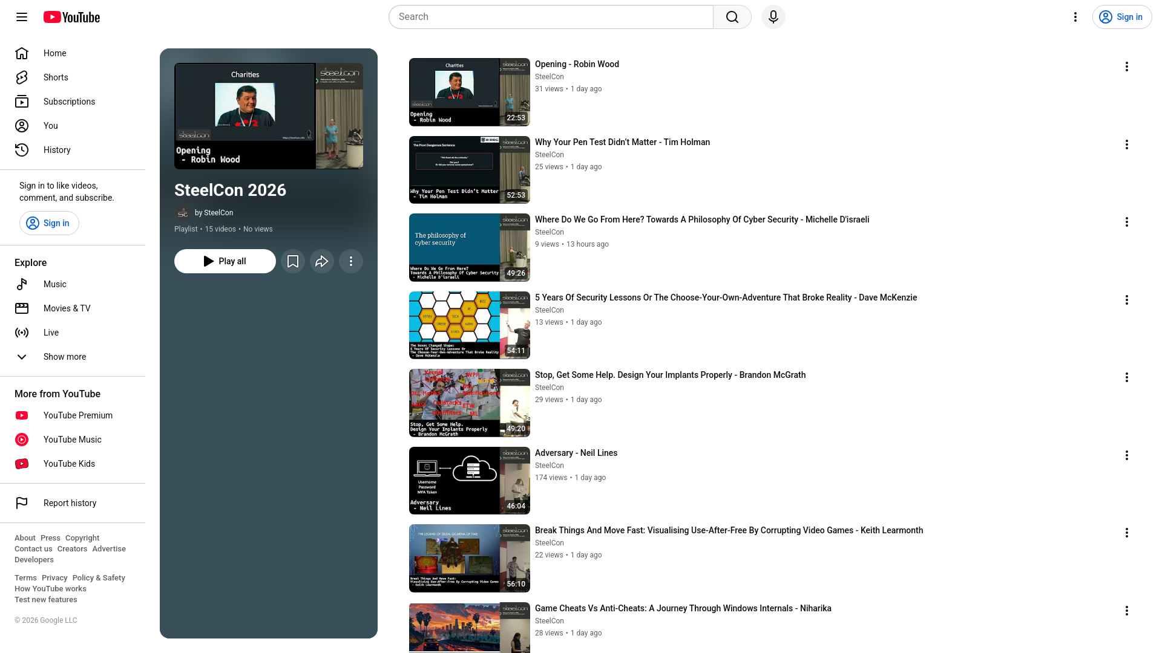Open the Brandon McGrath talk thumbnail
Viewport: 1162px width, 653px height.
pos(470,403)
